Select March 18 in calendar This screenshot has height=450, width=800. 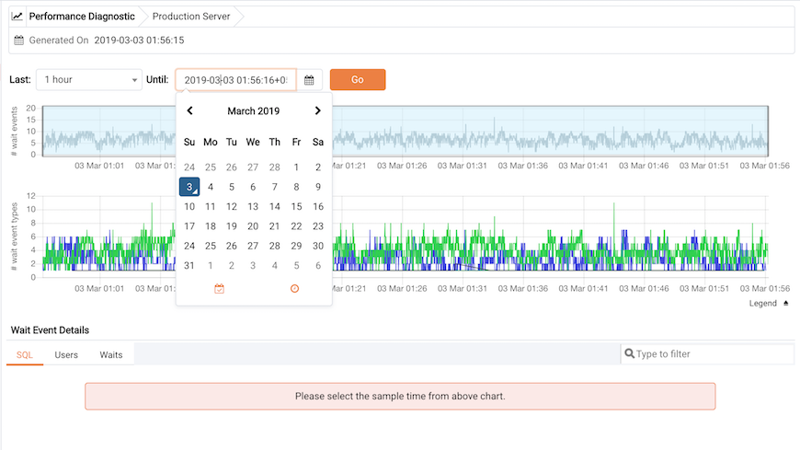(x=211, y=226)
